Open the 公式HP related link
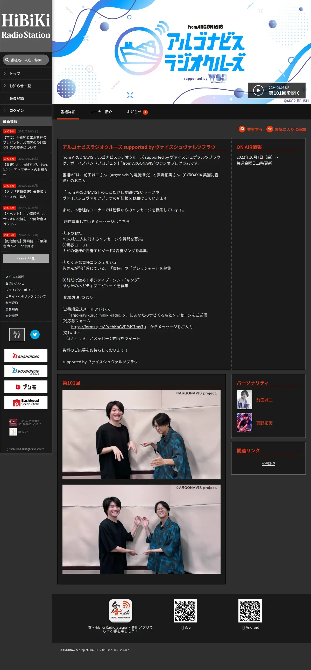 [x=268, y=464]
